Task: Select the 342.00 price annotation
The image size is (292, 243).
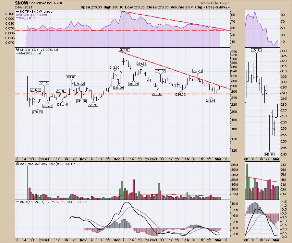Action: click(115, 67)
